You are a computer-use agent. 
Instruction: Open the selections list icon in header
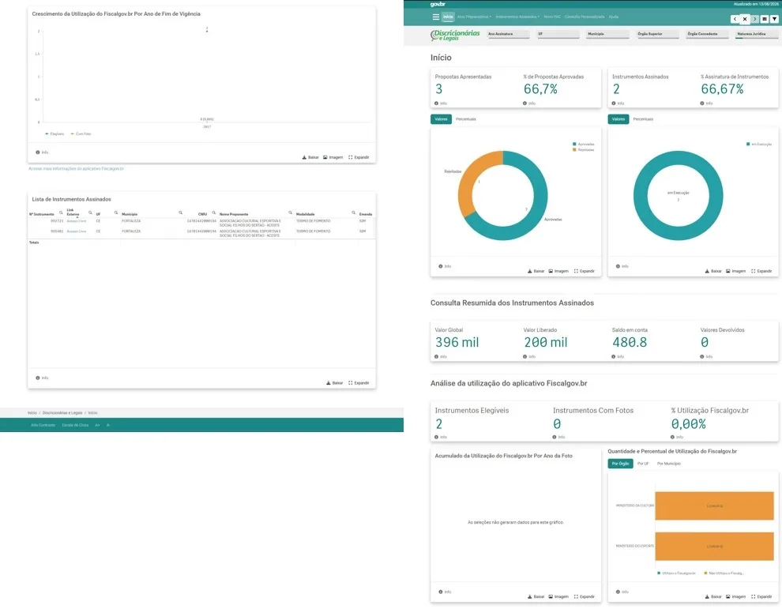coord(764,19)
